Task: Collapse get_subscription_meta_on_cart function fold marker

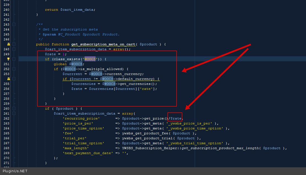Action: 14,44
